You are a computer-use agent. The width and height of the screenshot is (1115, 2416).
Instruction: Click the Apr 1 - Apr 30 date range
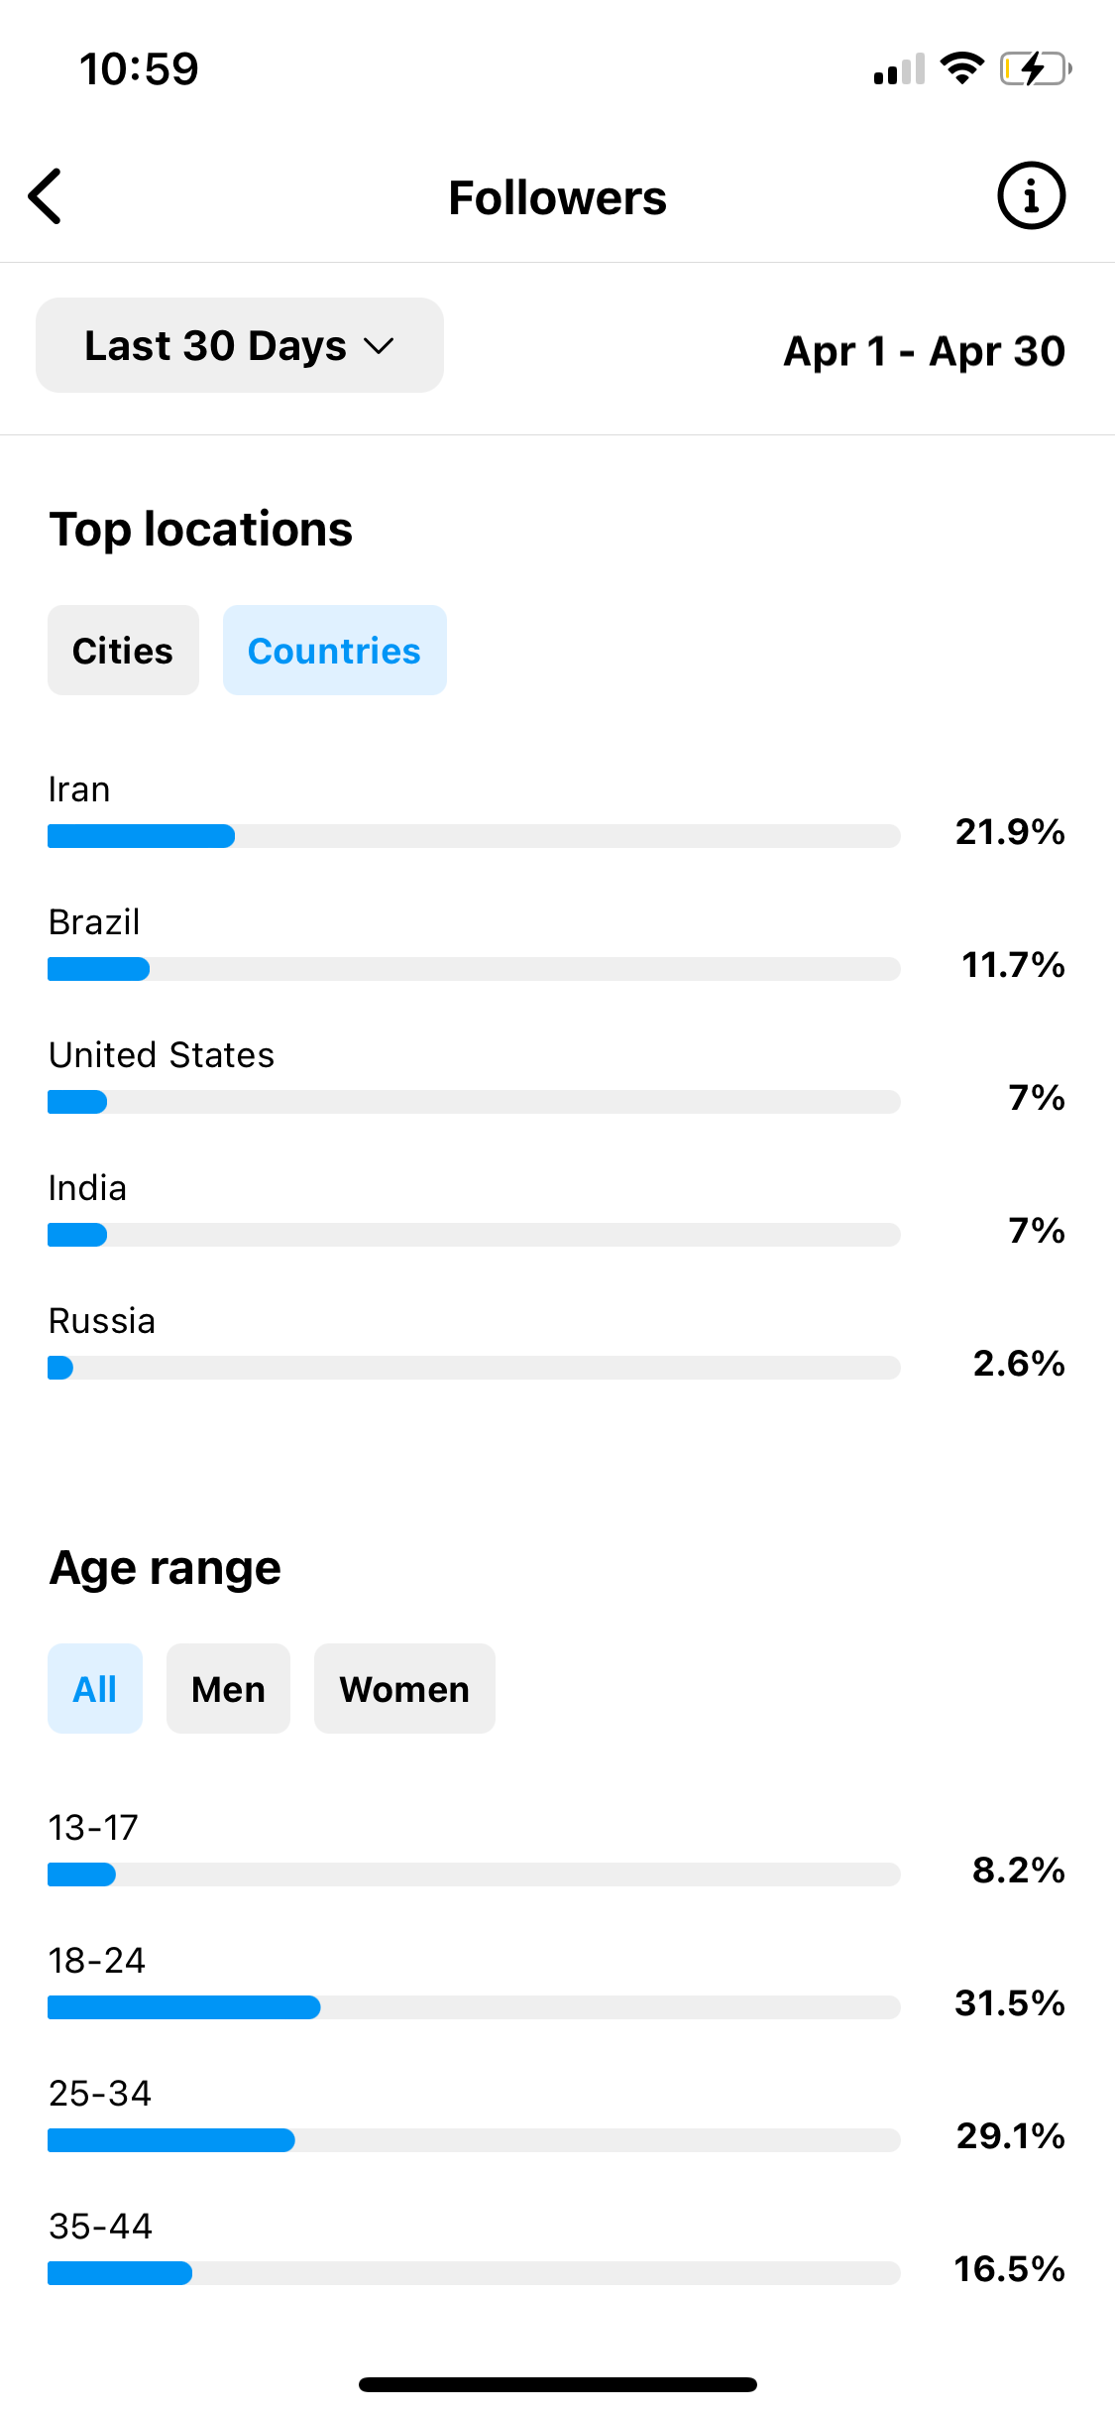[x=924, y=351]
